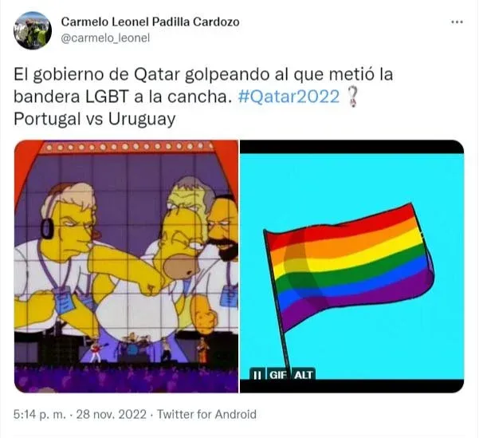Open display name Carmelo Leonel Padilla Cardozo
This screenshot has width=483, height=438.
[x=150, y=22]
